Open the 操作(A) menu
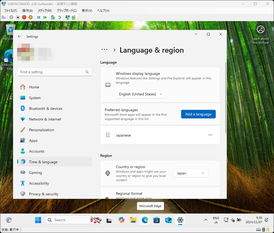Viewport: 274px width, 233px height. 27,10
